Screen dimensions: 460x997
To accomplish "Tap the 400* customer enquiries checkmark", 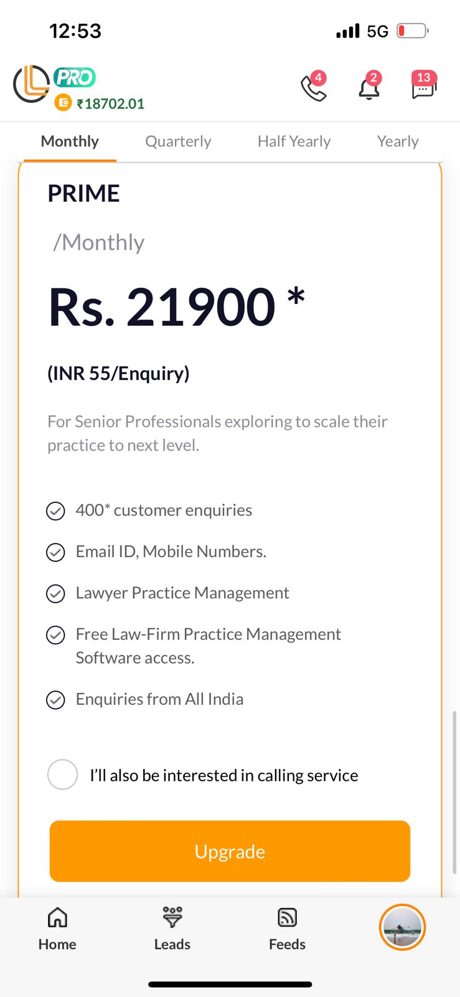I will 56,511.
